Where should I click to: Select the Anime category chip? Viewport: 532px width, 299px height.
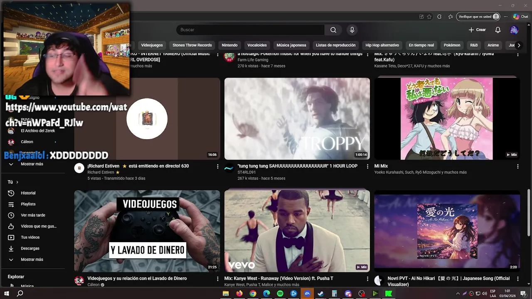coord(493,45)
